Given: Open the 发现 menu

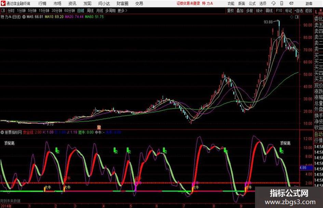Looking at the screenshot, I should pos(88,3).
